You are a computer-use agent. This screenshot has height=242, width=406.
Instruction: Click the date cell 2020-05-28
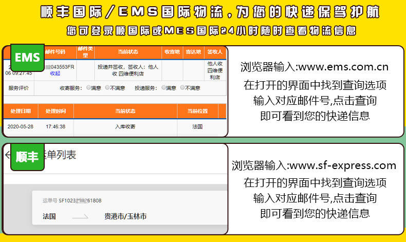[21, 126]
